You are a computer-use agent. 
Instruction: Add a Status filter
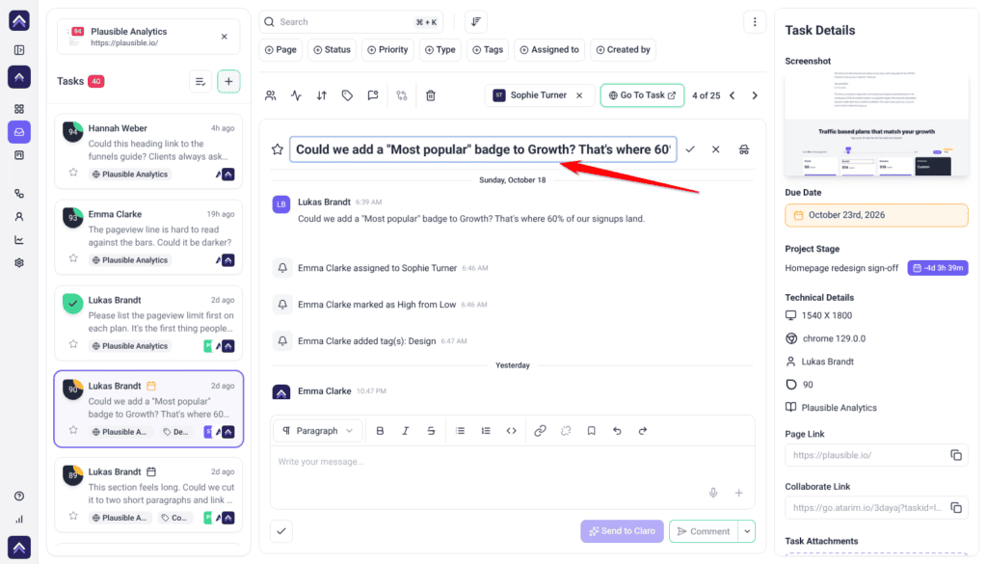[x=333, y=50]
